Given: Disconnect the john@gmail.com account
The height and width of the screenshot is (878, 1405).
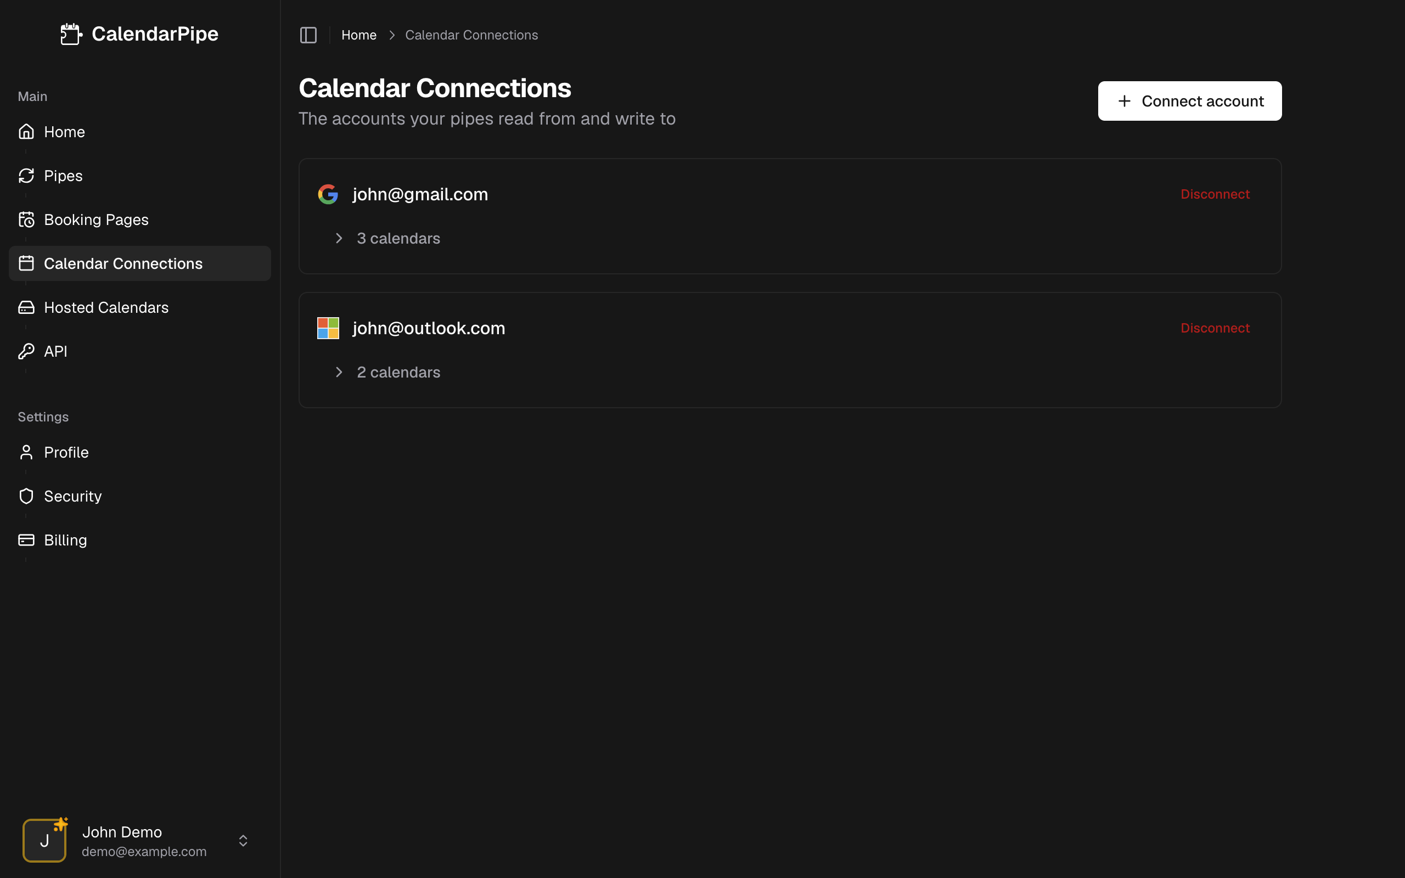Looking at the screenshot, I should tap(1215, 194).
